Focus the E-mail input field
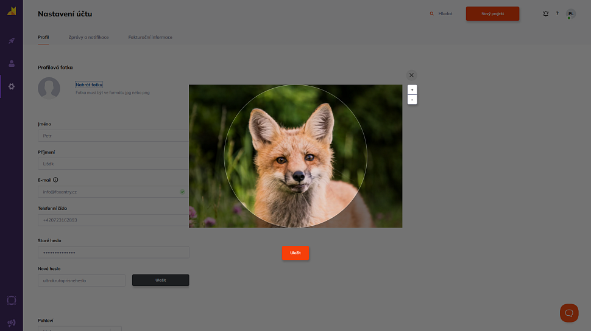591x331 pixels. point(113,192)
